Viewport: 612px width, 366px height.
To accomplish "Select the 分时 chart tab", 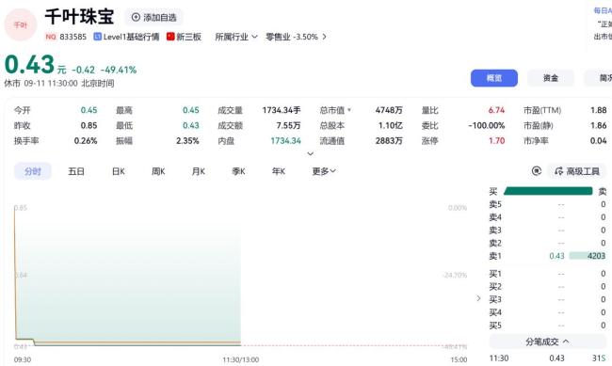I will tap(33, 171).
